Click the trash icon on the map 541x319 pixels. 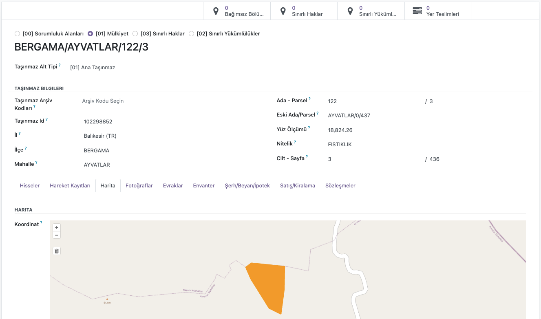click(x=57, y=251)
